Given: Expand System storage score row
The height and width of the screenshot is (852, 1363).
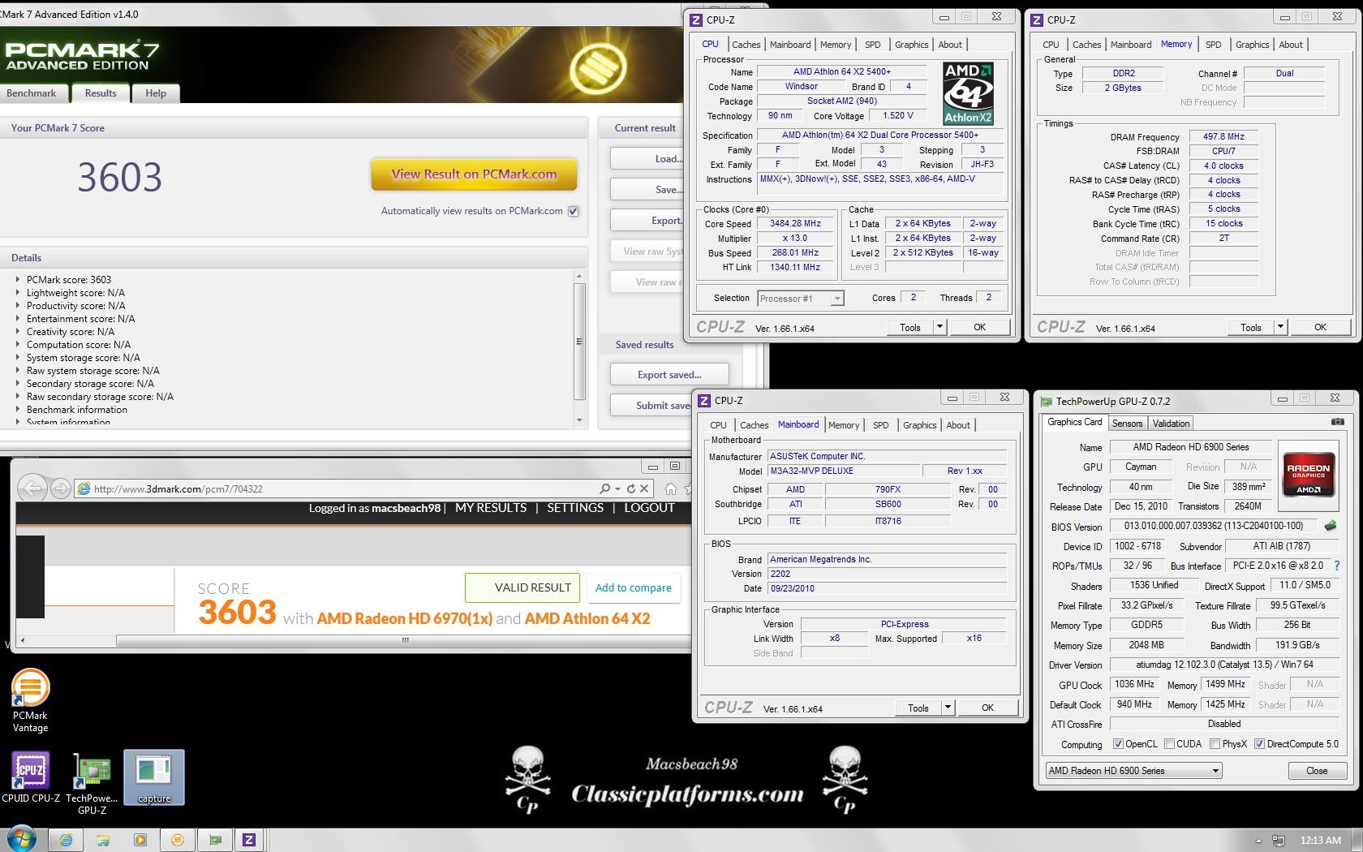Looking at the screenshot, I should click(x=18, y=357).
